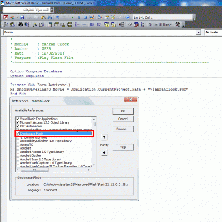Image resolution: width=222 pixels, height=222 pixels.
Task: Open the Object Browser icon
Action: (x=113, y=17)
